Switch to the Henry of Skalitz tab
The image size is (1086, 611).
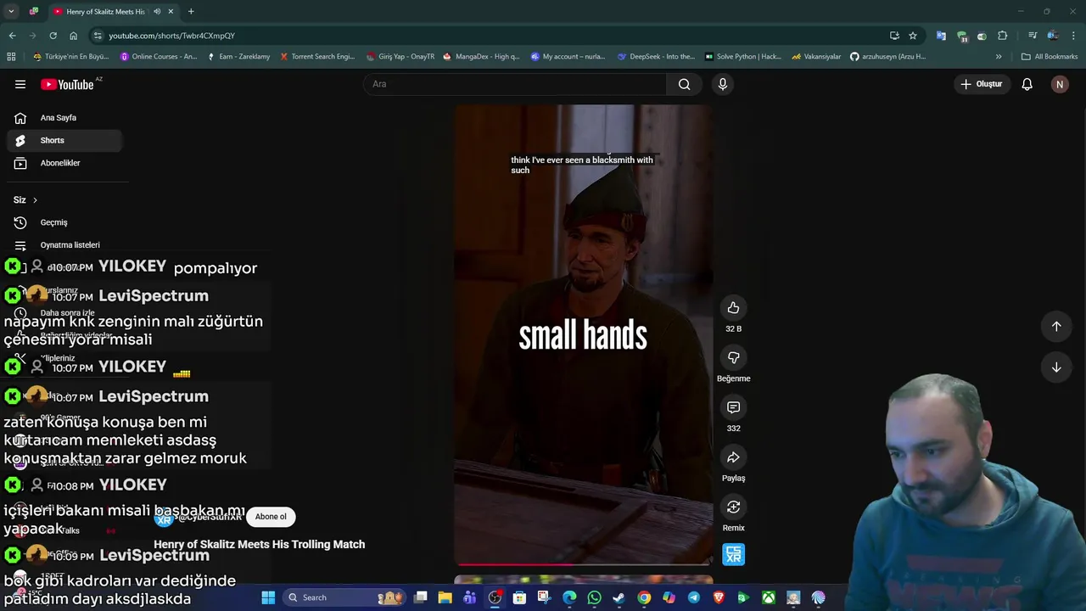(x=106, y=12)
